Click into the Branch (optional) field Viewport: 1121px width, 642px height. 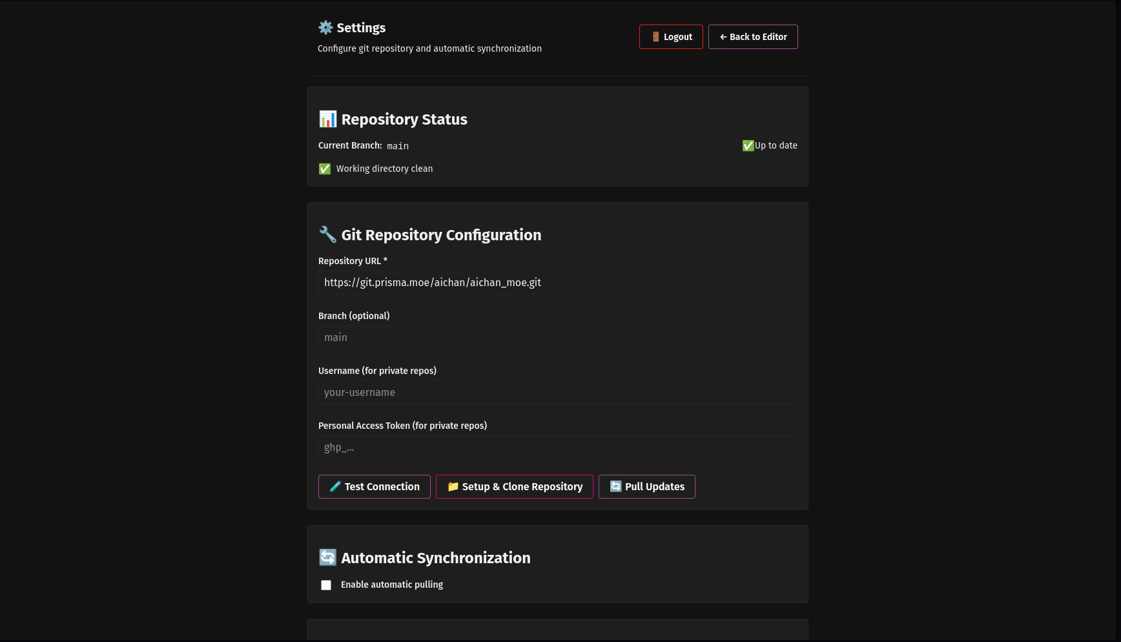coord(557,338)
